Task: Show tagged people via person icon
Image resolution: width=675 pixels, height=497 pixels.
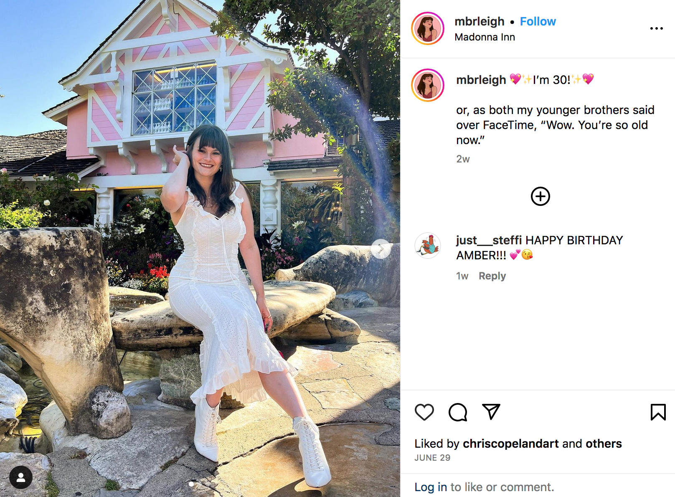Action: coord(21,477)
